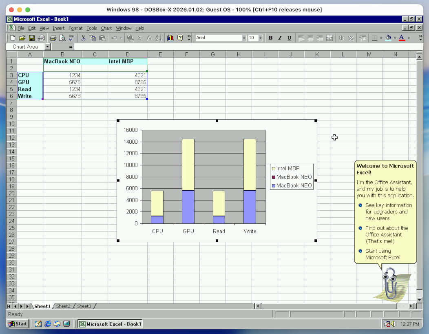Click Intel MBP yellow legend swatch
This screenshot has width=429, height=334.
pos(273,169)
